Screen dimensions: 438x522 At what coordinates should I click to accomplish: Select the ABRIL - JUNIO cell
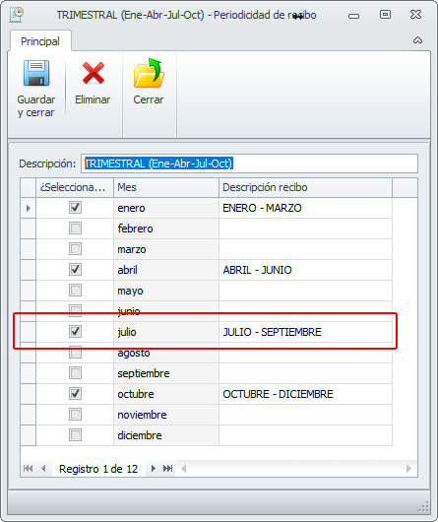click(305, 270)
